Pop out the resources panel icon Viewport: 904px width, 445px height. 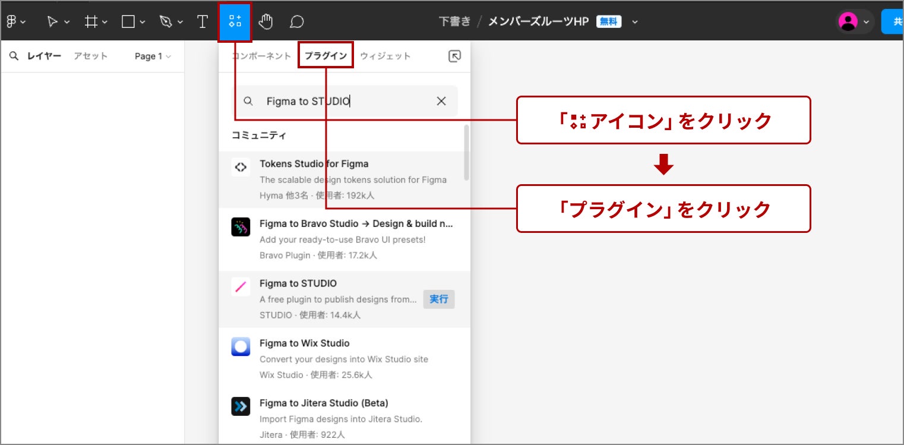coord(454,56)
